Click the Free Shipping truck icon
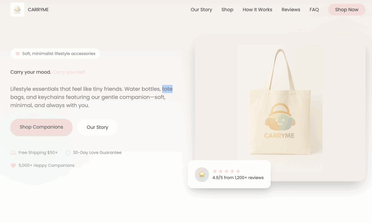This screenshot has width=372, height=223. [x=13, y=153]
